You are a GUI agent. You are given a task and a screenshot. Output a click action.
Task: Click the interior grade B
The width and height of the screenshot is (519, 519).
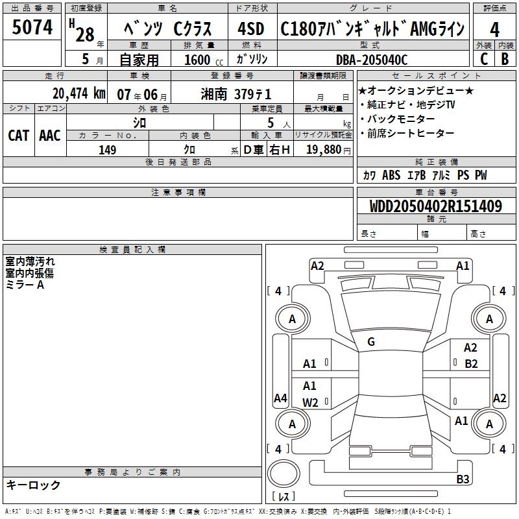coord(505,59)
